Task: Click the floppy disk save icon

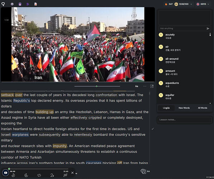Action: click(20, 4)
